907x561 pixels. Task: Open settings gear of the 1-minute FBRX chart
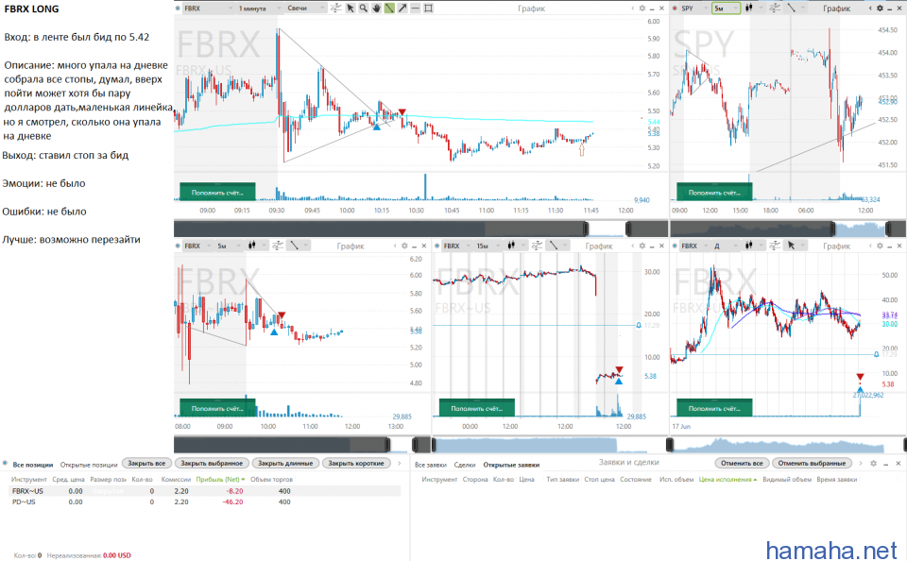pos(642,8)
